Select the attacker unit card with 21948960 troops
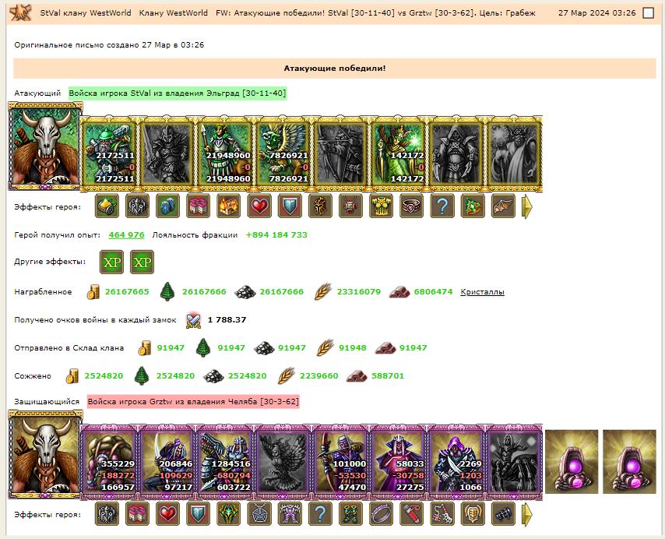665x539 pixels. [226, 153]
